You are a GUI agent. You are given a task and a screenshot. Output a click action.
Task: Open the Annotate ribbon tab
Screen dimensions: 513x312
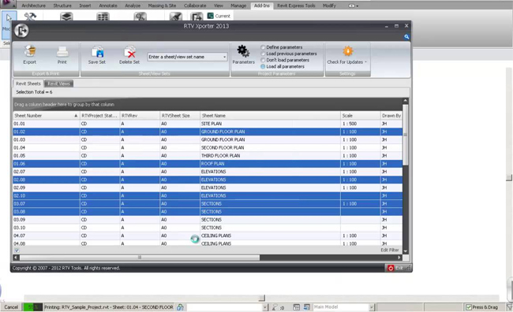tap(108, 6)
